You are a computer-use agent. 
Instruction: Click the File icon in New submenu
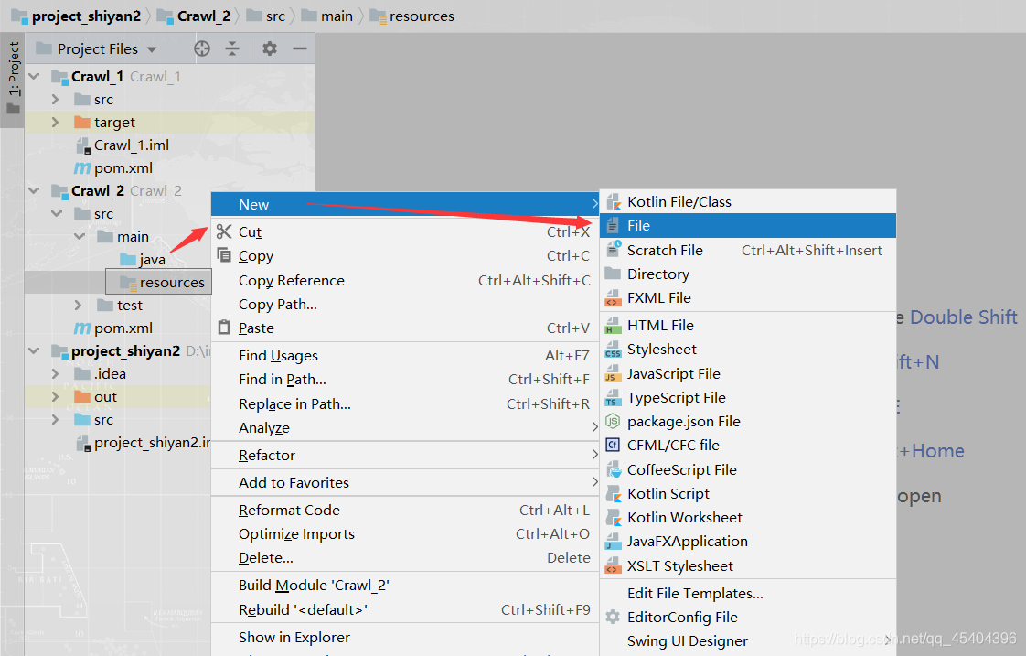[613, 226]
